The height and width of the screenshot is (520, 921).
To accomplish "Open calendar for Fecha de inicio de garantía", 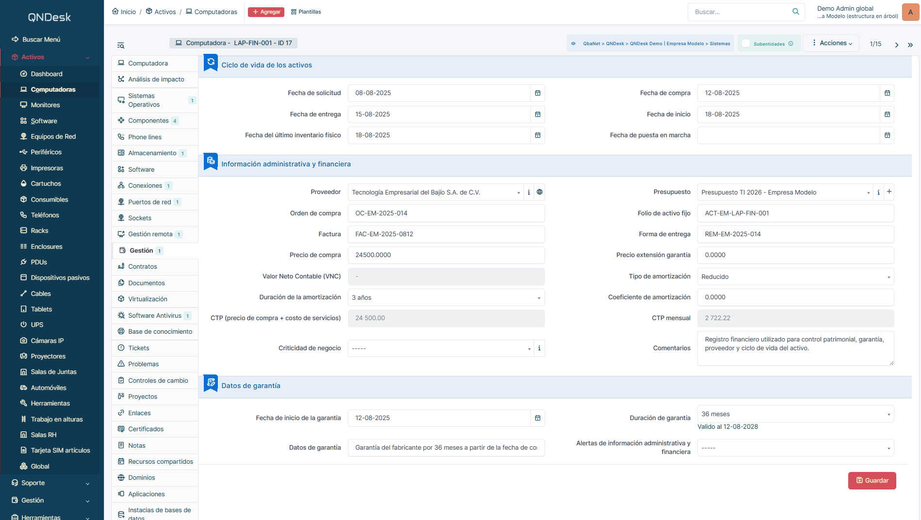I will pyautogui.click(x=538, y=418).
